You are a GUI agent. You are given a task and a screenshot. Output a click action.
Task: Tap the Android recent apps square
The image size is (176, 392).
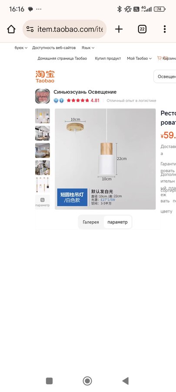click(50, 381)
